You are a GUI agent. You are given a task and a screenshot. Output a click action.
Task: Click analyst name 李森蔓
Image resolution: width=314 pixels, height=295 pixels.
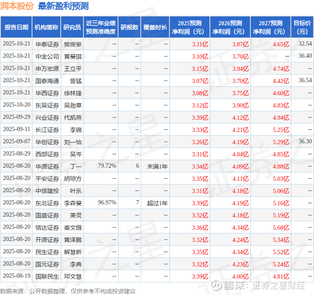click(x=72, y=203)
